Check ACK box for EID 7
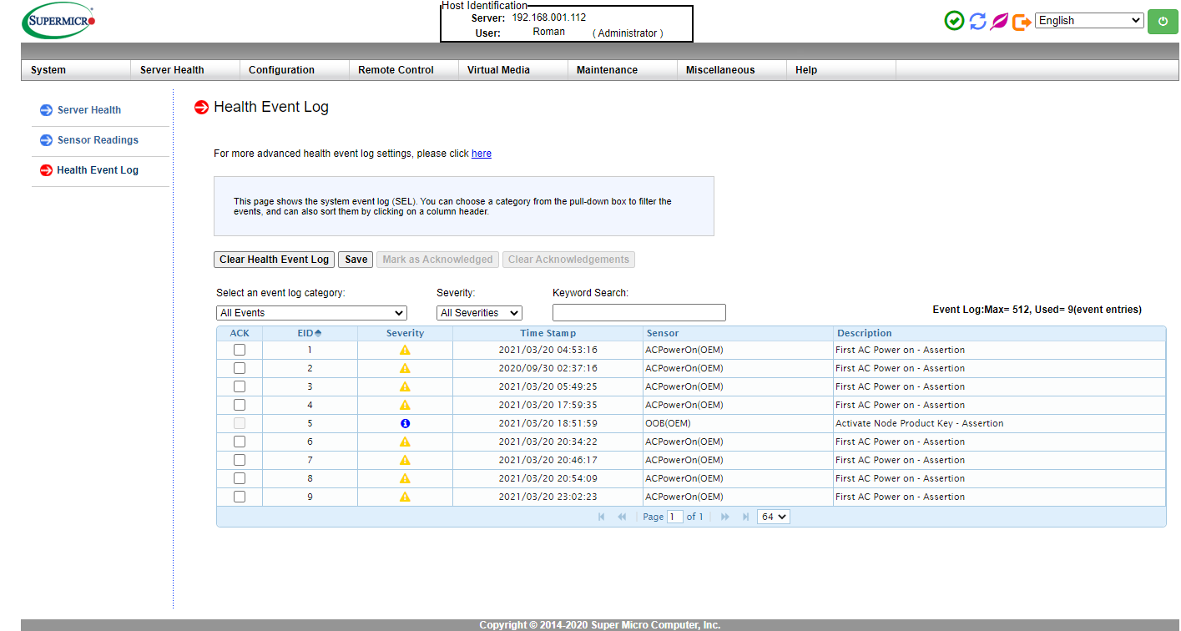Image resolution: width=1181 pixels, height=631 pixels. (240, 460)
